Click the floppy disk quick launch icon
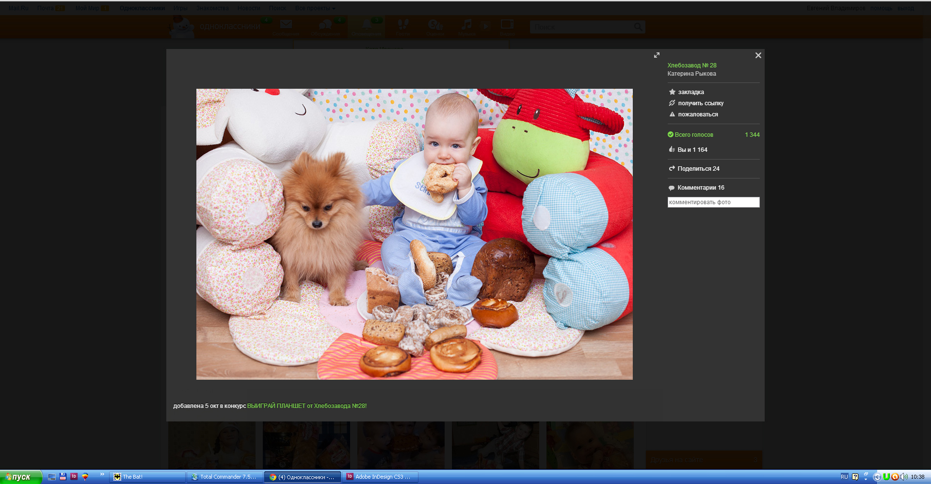Screen dimensions: 931x484 point(63,477)
